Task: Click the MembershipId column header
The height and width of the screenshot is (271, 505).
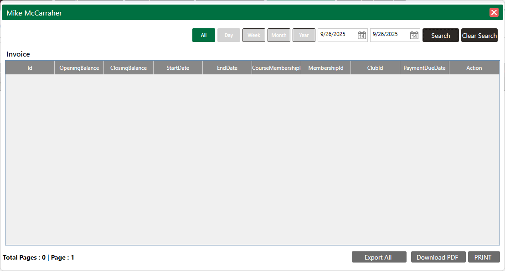Action: 326,68
